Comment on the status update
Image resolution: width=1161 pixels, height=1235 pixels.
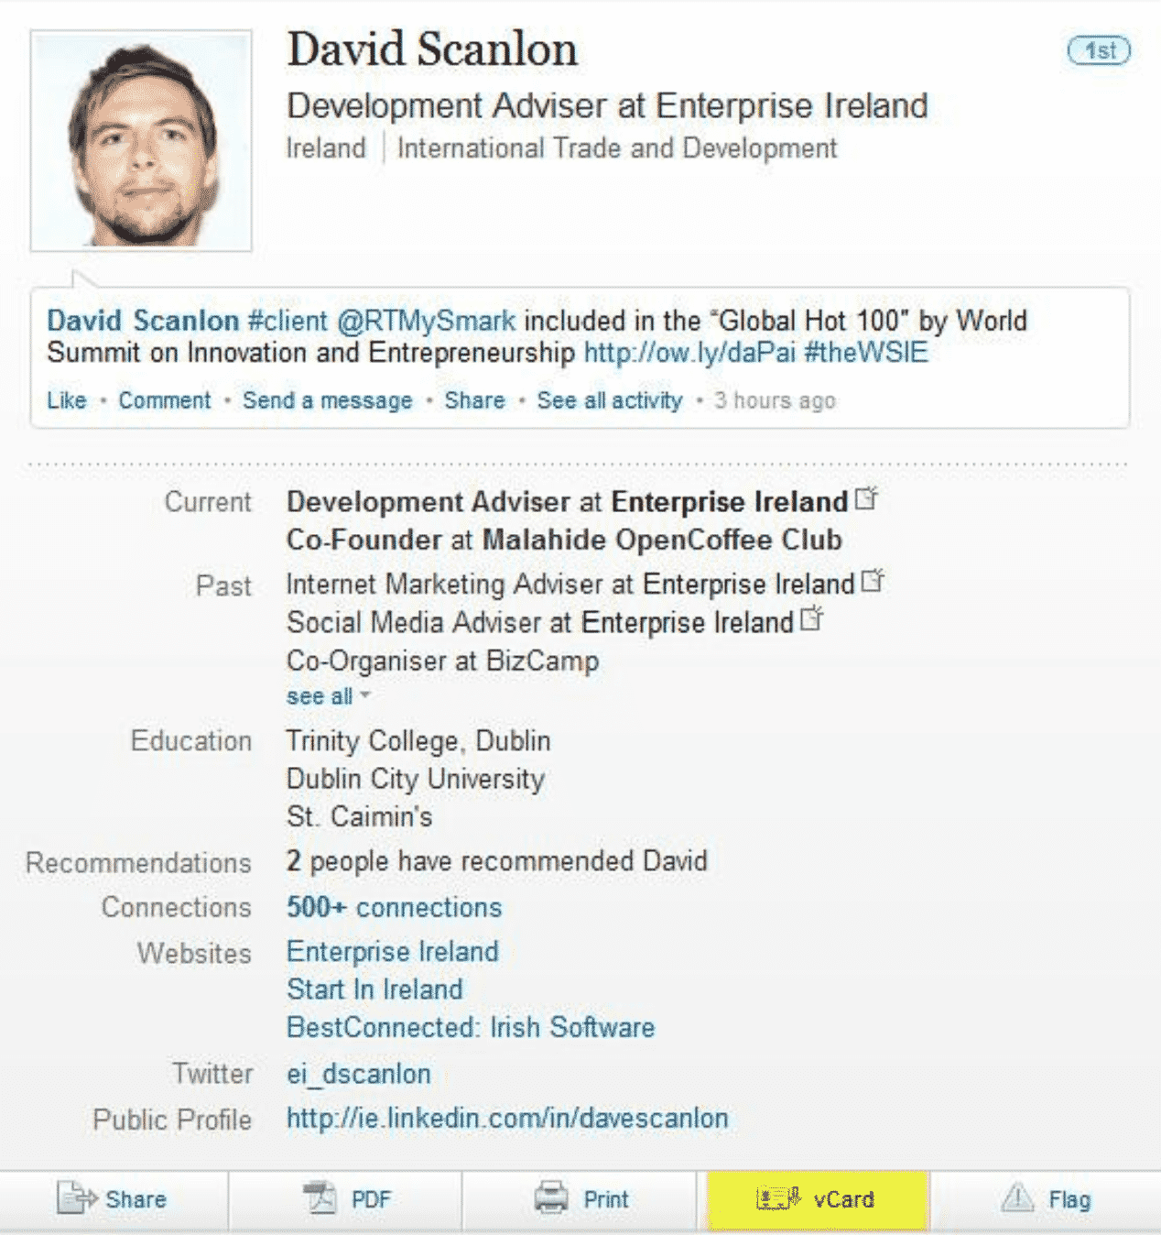coord(165,400)
